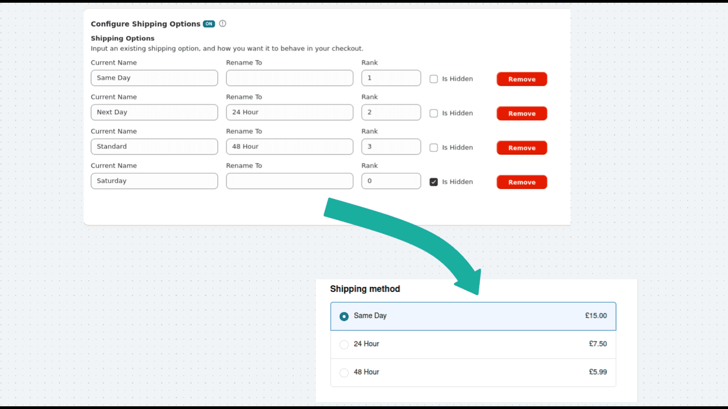Edit the 24 Hour rename field
Viewport: 728px width, 409px height.
[x=289, y=112]
